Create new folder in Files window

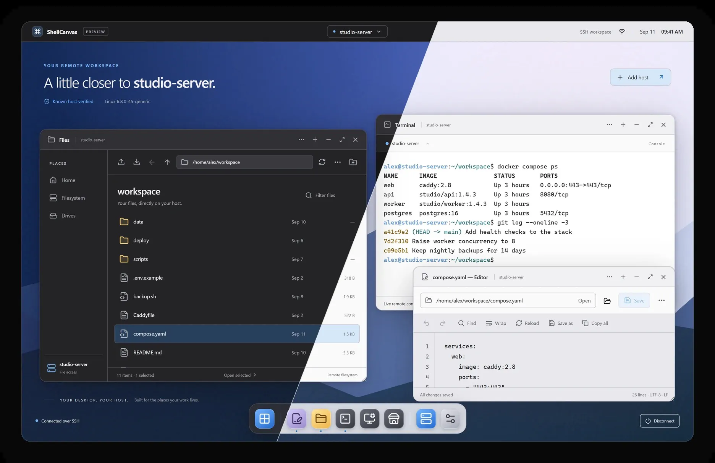[353, 162]
